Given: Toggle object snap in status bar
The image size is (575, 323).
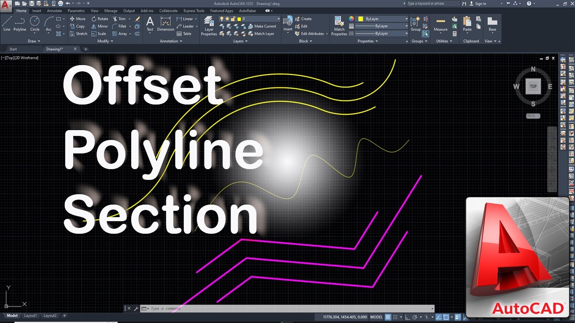Looking at the screenshot, I should (x=446, y=317).
